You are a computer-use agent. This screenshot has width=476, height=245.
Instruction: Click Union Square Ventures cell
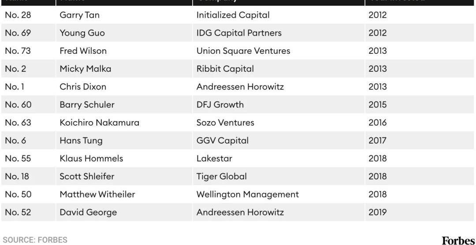(243, 51)
